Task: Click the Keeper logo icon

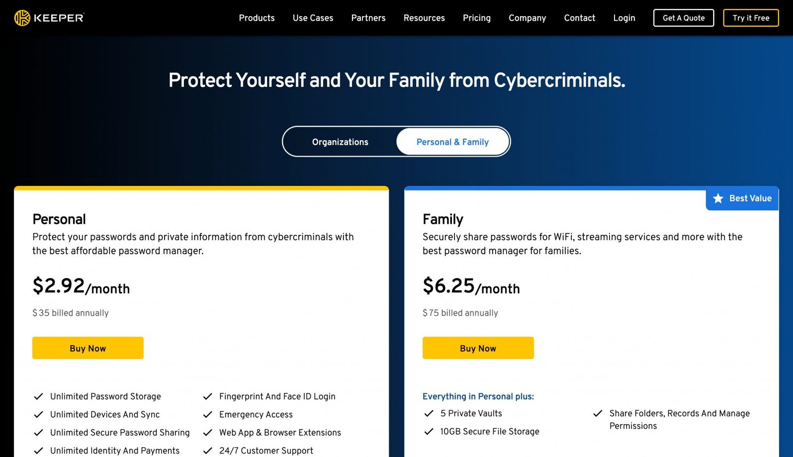Action: [x=22, y=18]
